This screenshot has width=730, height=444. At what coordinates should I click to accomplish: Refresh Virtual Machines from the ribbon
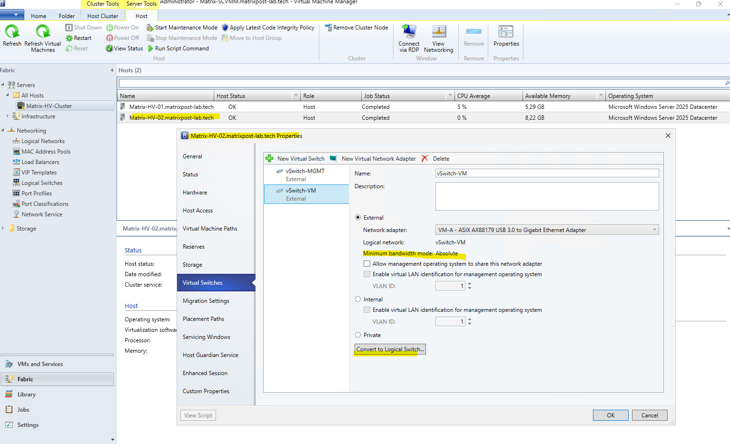pos(43,38)
